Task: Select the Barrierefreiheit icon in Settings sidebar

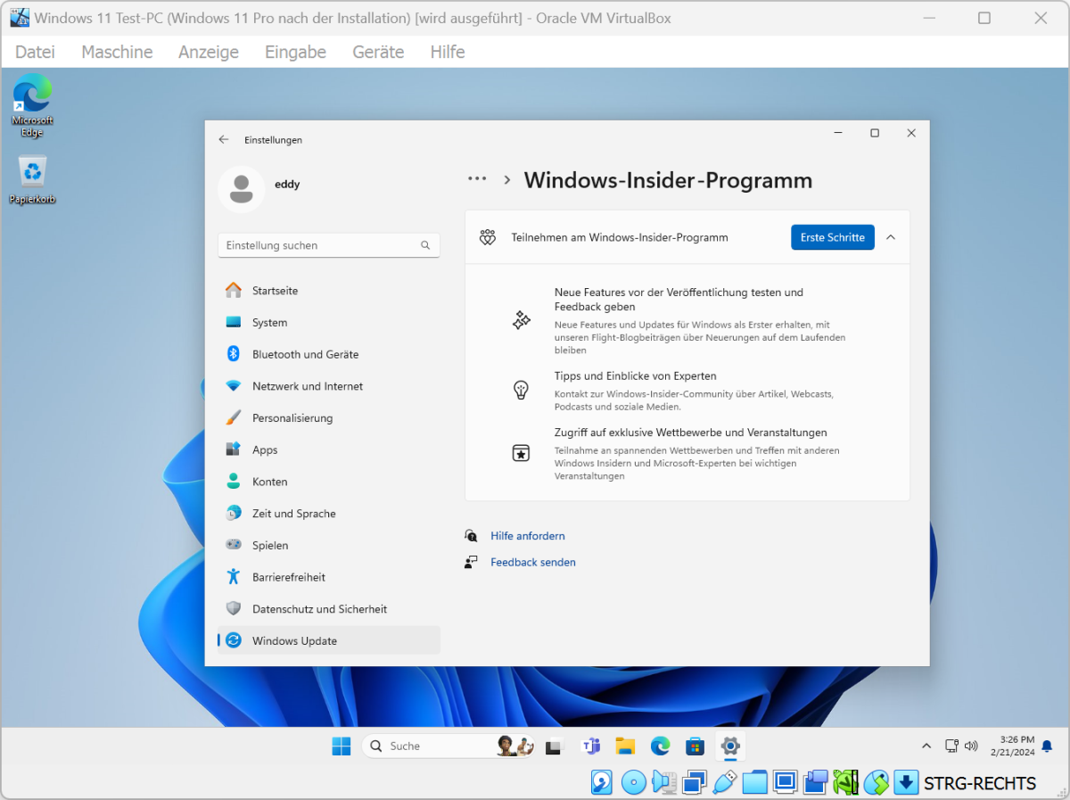Action: pos(233,577)
